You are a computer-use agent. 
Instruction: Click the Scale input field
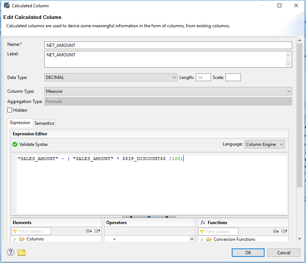(x=233, y=77)
